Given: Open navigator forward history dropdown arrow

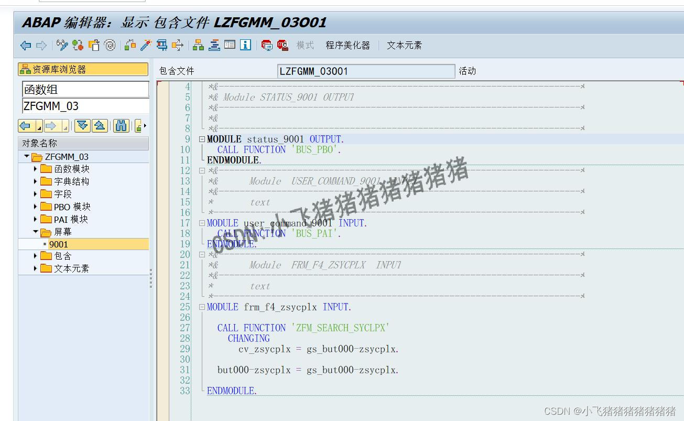Looking at the screenshot, I should [x=65, y=126].
